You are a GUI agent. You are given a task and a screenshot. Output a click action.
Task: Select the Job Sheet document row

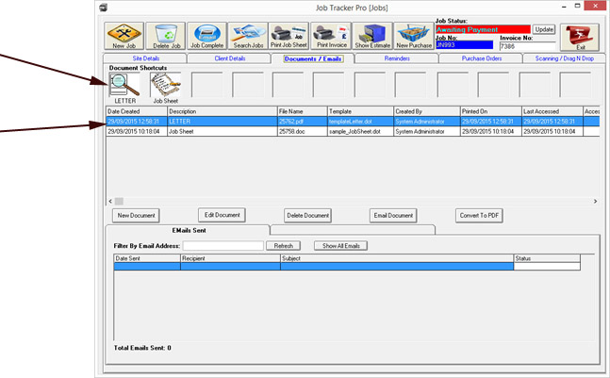click(x=353, y=131)
